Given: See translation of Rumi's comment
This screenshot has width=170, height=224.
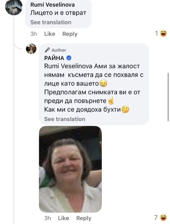Looking at the screenshot, I should click(51, 22).
